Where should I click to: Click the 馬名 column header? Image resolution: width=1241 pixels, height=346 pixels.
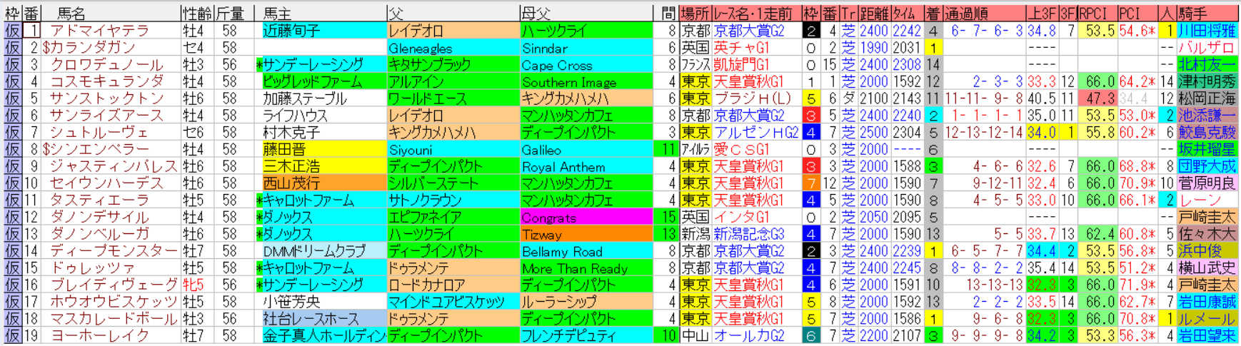pos(71,13)
